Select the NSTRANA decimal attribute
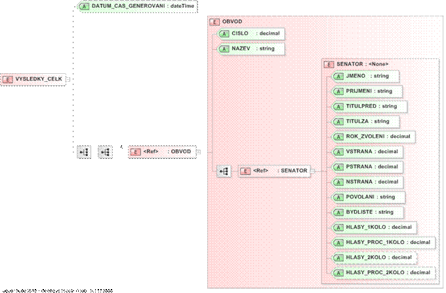Screen dimensions: 446x293 [x=368, y=182]
